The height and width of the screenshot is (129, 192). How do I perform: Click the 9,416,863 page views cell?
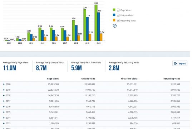tap(54, 106)
